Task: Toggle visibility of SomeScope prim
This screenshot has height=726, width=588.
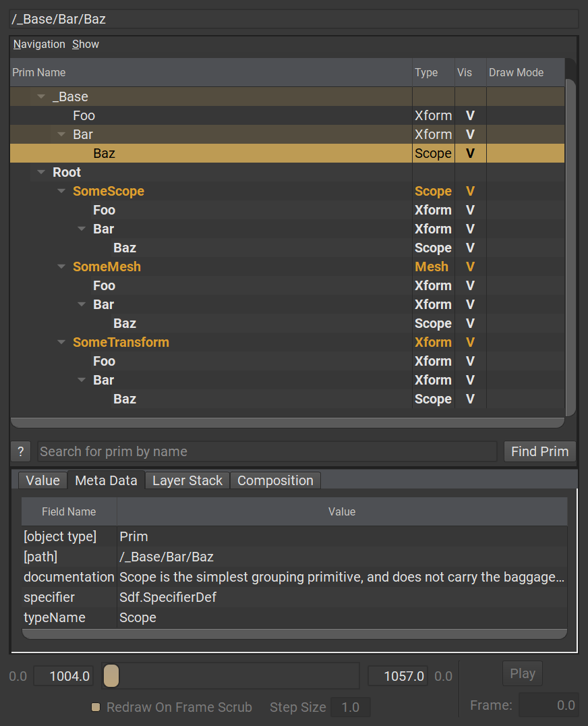Action: point(470,192)
